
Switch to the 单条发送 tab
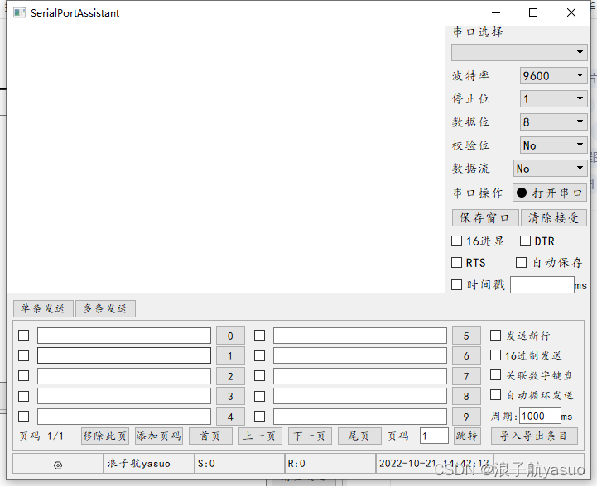click(43, 308)
